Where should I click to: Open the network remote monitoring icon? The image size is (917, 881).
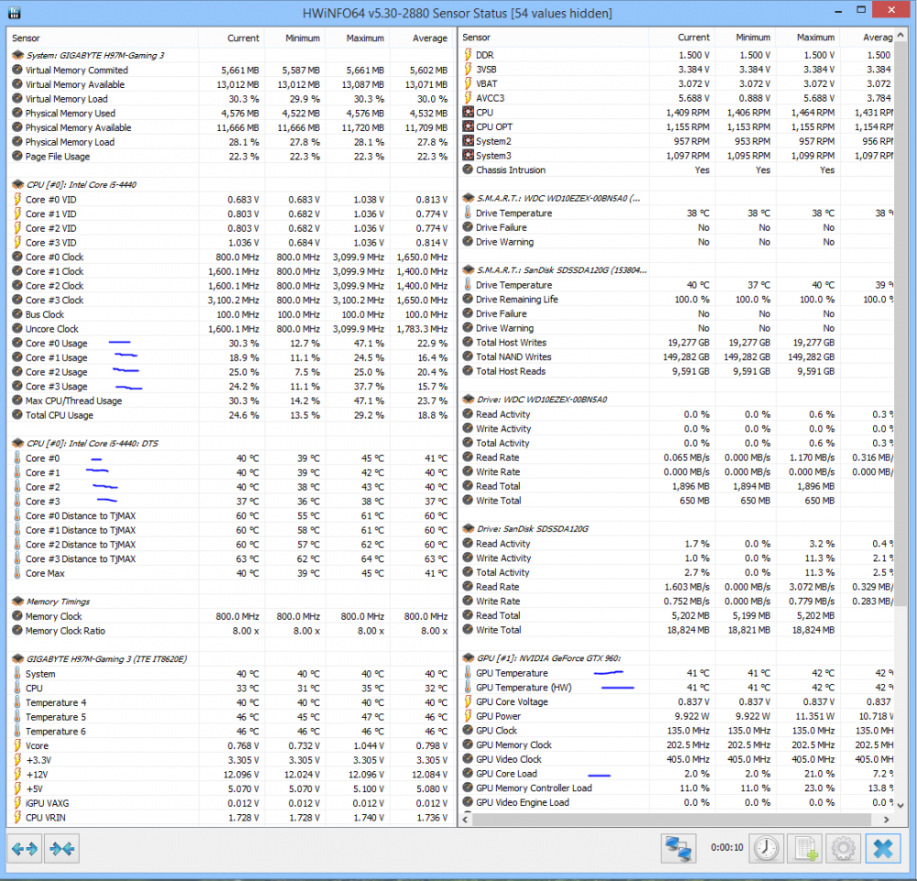click(x=679, y=849)
